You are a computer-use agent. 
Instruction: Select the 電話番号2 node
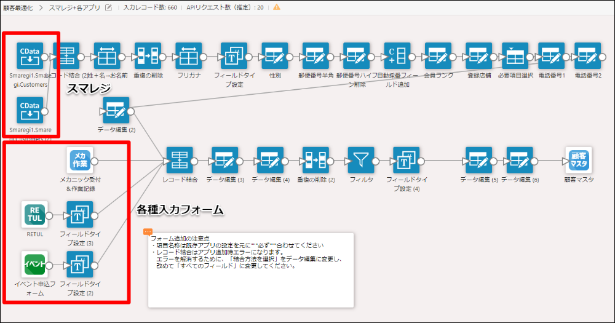[x=587, y=56]
